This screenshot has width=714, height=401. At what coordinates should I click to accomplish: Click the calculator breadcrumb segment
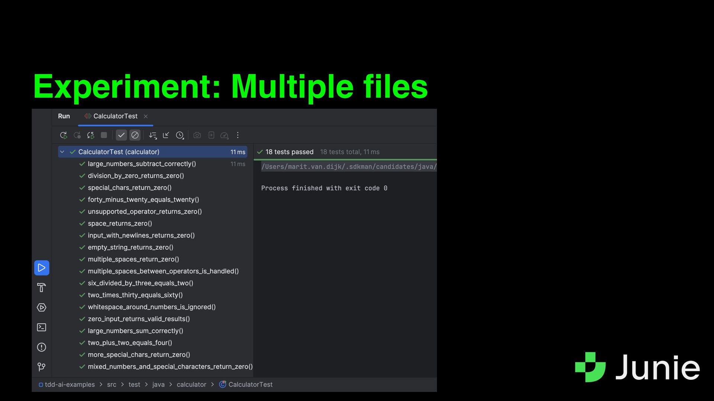click(191, 385)
